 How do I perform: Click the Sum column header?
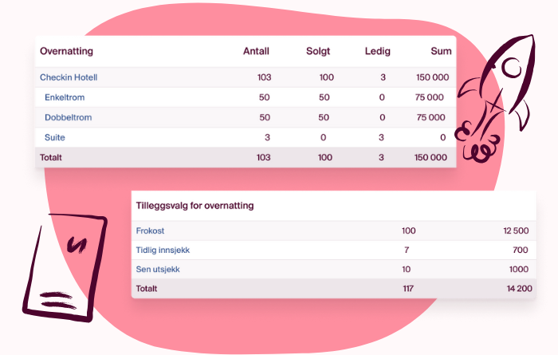click(x=441, y=51)
